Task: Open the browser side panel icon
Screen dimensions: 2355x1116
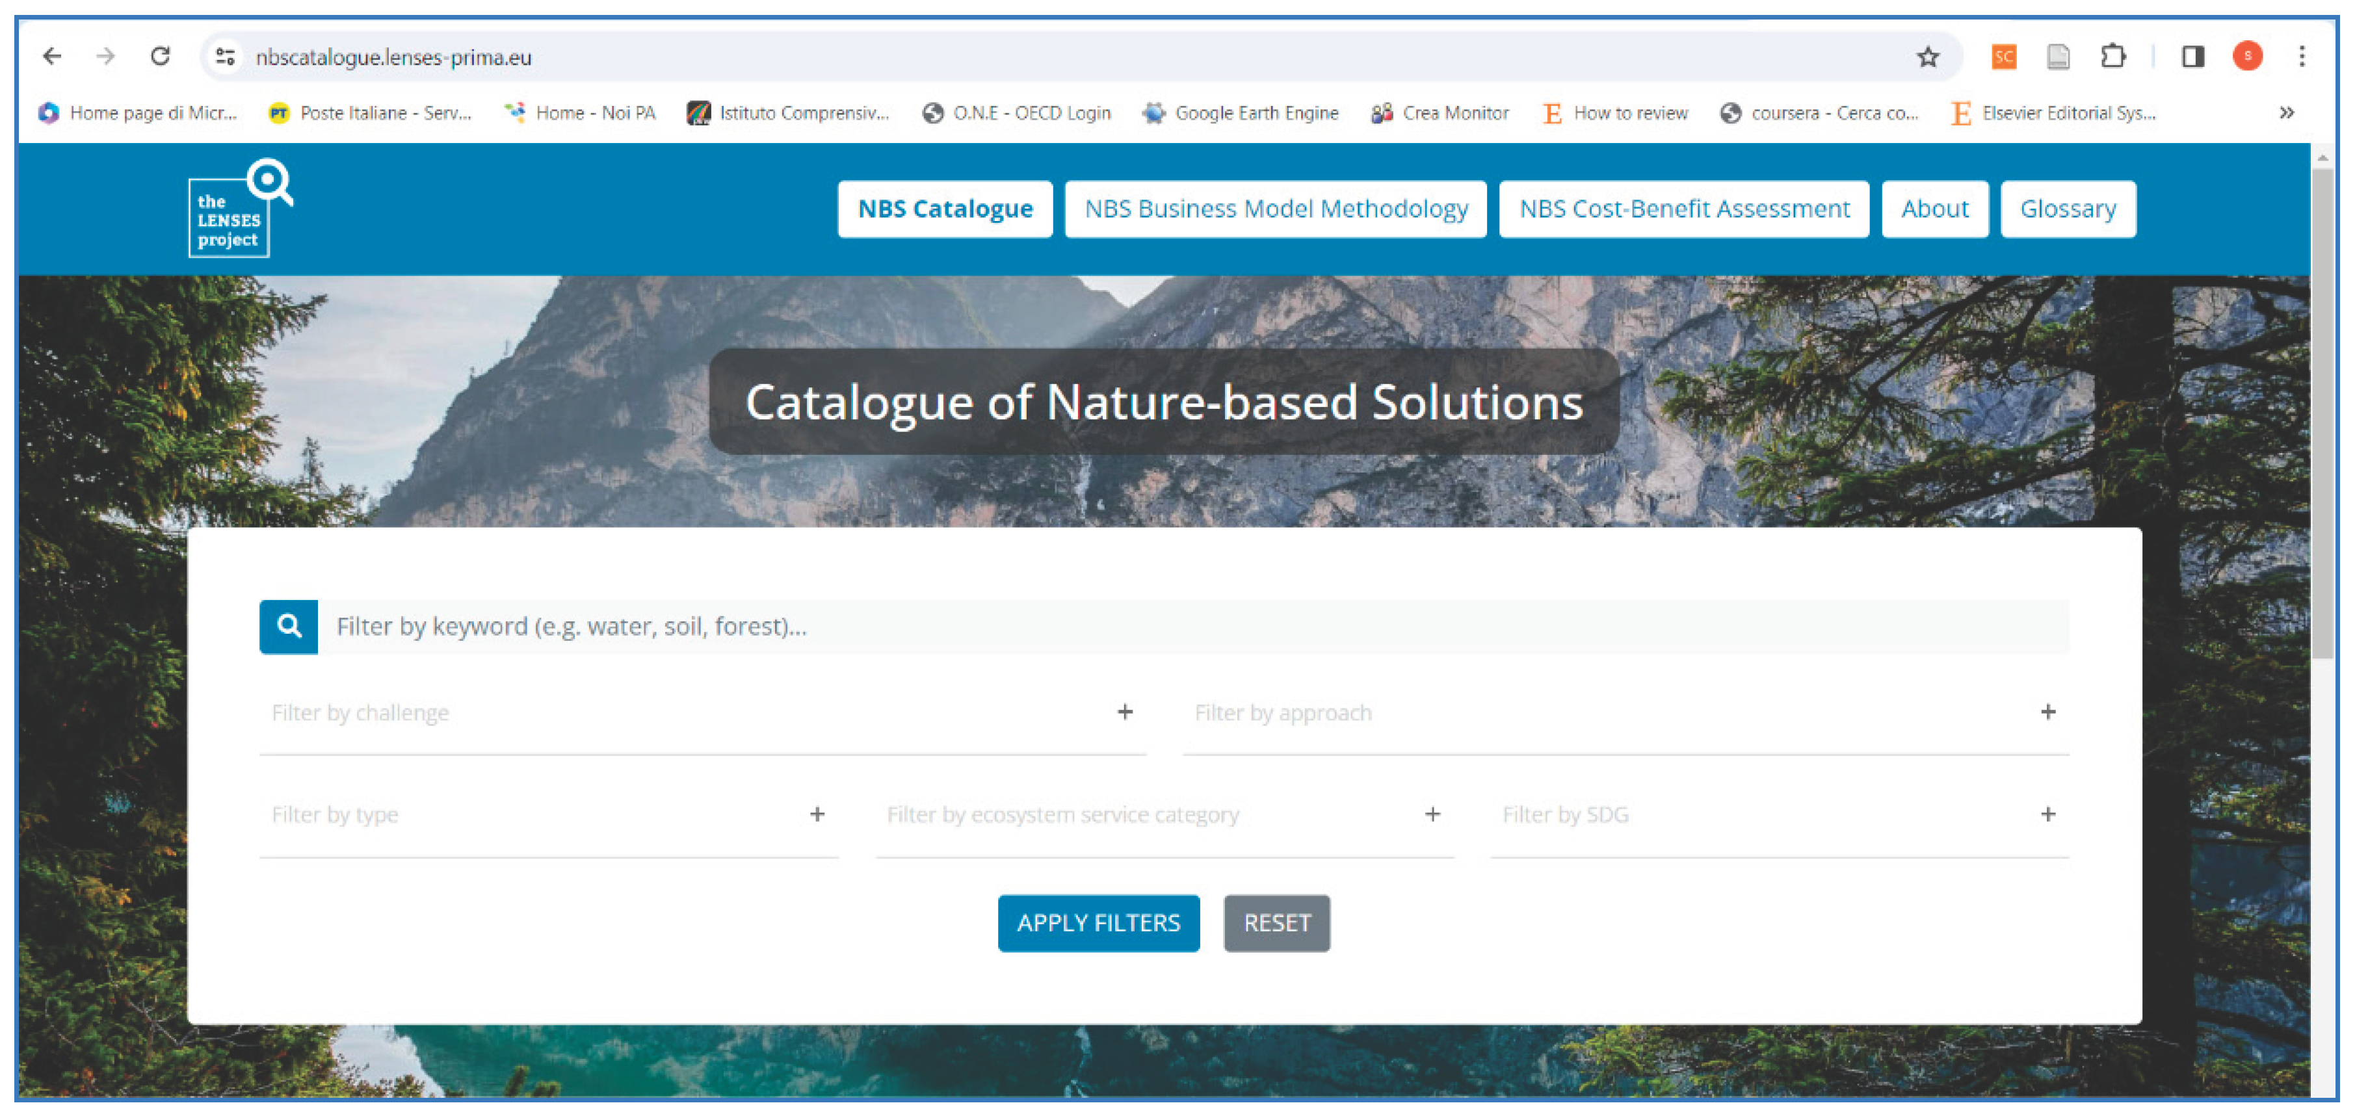Action: [2192, 58]
